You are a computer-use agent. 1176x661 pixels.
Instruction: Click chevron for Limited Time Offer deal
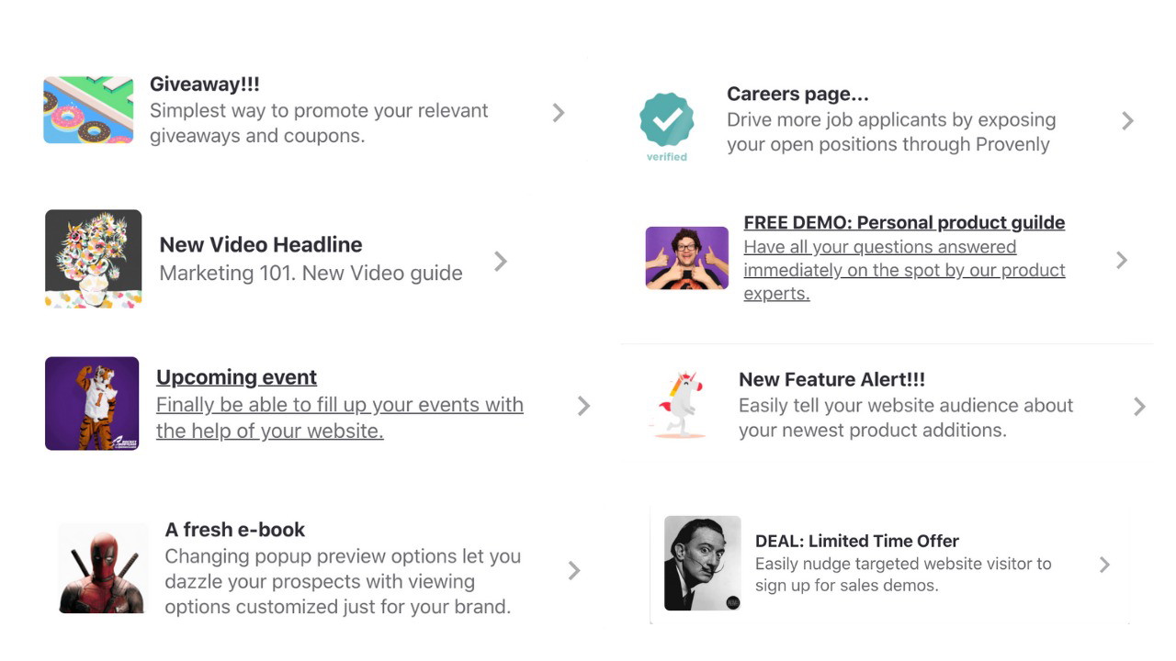pyautogui.click(x=1105, y=565)
